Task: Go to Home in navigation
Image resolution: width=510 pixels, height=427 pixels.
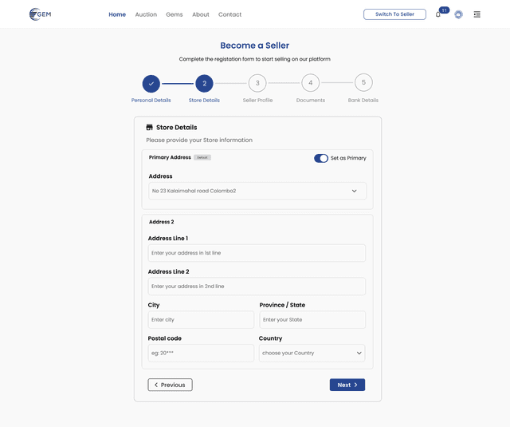Action: [117, 14]
